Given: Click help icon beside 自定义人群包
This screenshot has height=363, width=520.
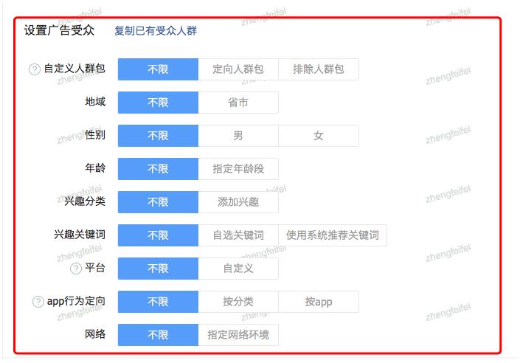Looking at the screenshot, I should (x=35, y=69).
